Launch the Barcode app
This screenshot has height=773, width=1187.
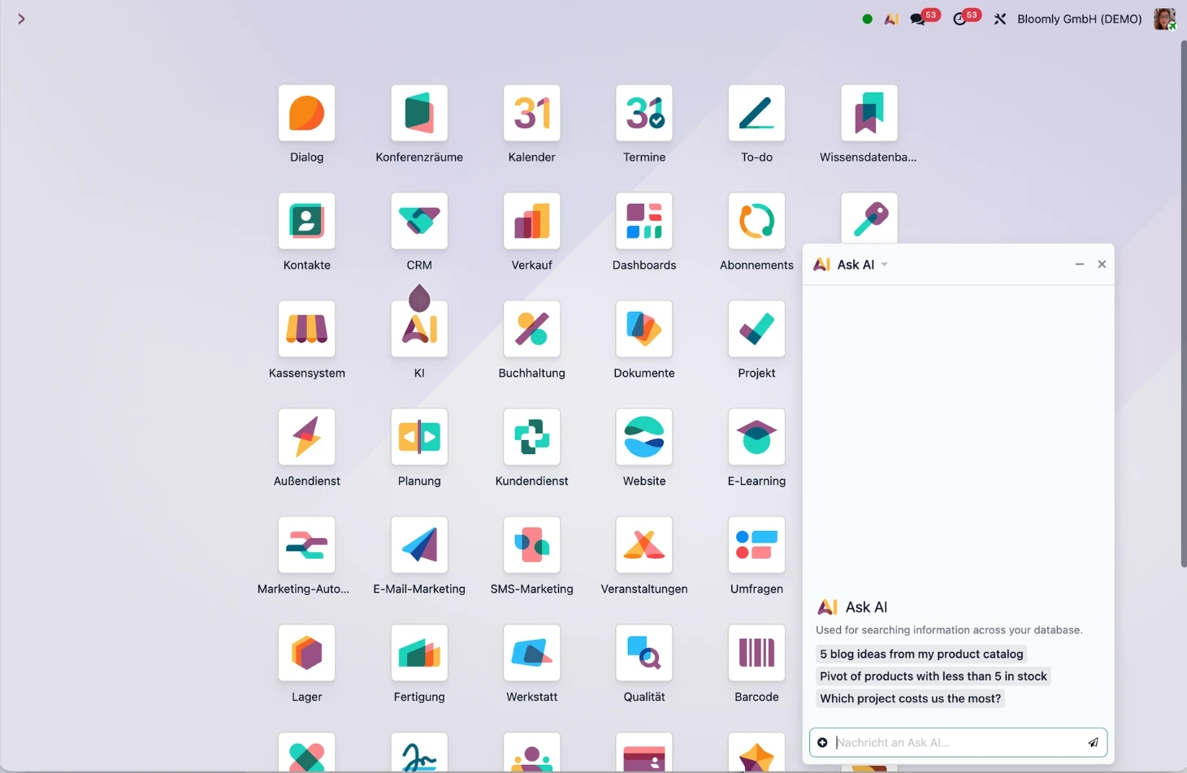(756, 653)
